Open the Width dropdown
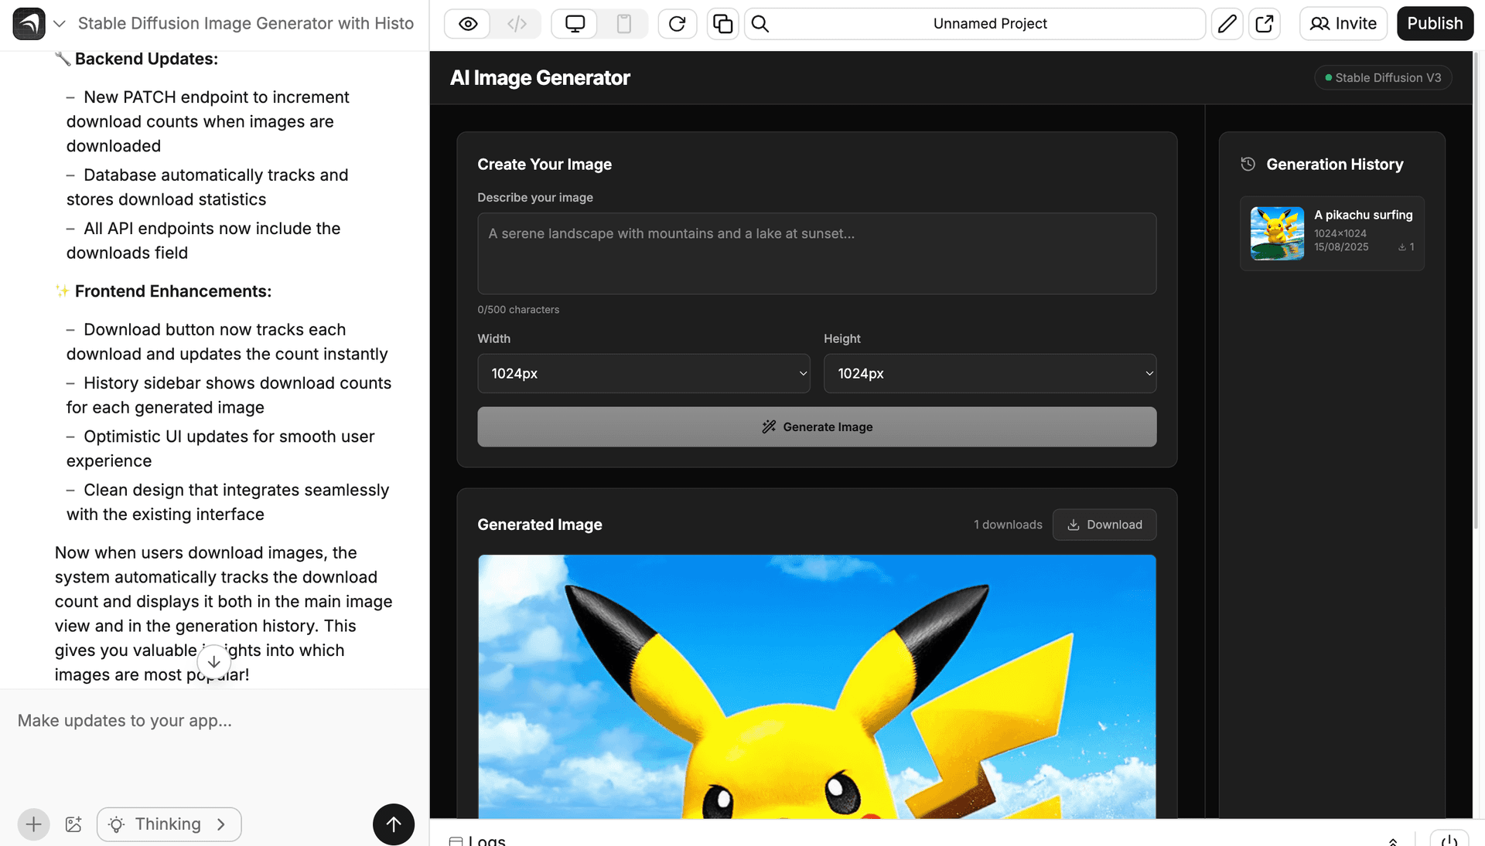This screenshot has height=846, width=1485. (x=644, y=373)
